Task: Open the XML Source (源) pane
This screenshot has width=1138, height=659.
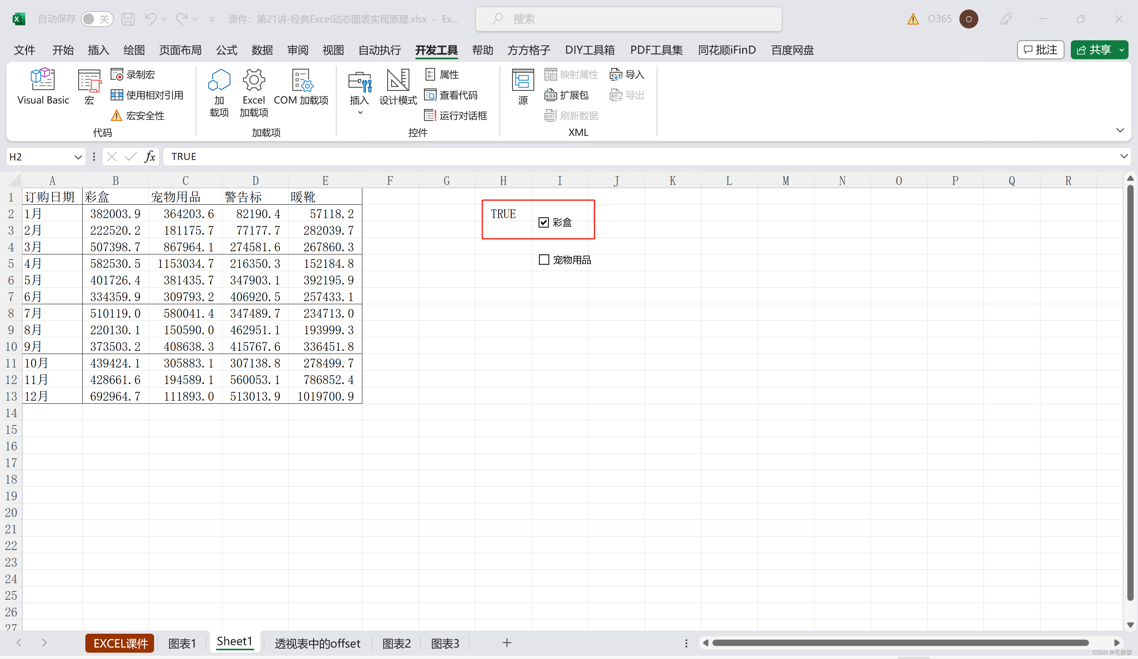Action: tap(523, 86)
